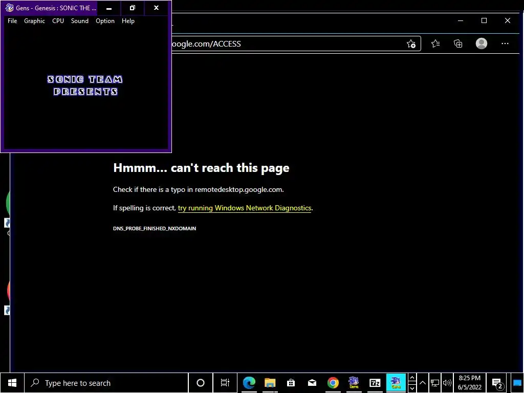Click taskbar overflow down arrow stepper
Image resolution: width=524 pixels, height=393 pixels.
point(412,388)
